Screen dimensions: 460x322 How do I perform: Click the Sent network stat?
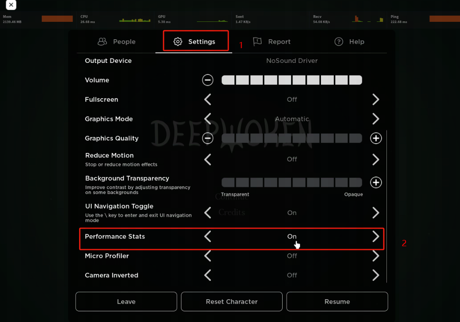[x=270, y=19]
